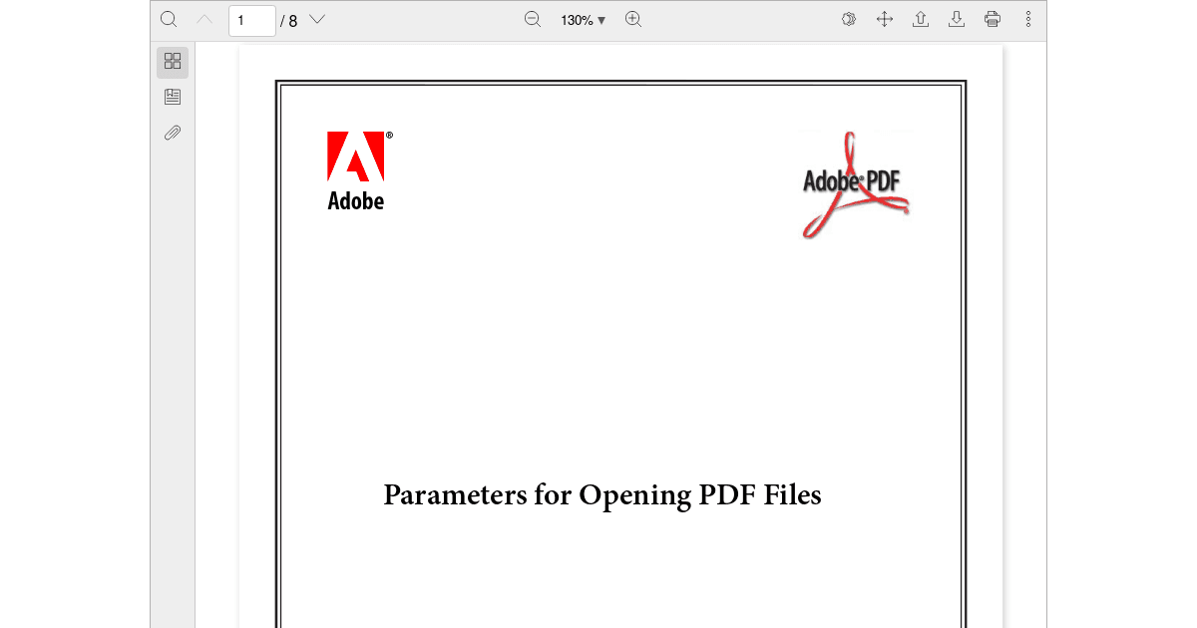
Task: Click the Adobe logo on the page
Action: click(x=356, y=169)
